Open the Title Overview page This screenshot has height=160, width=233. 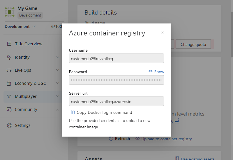[29, 44]
